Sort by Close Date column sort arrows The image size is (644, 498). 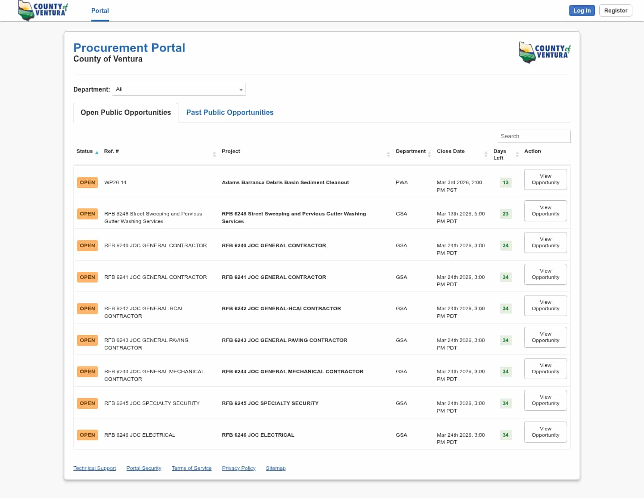coord(486,154)
